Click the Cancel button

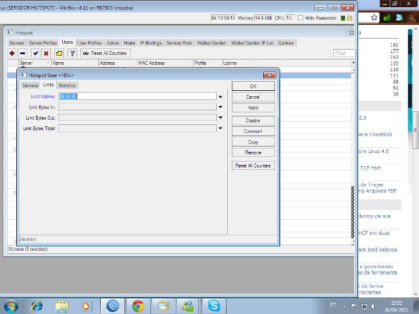pos(253,97)
